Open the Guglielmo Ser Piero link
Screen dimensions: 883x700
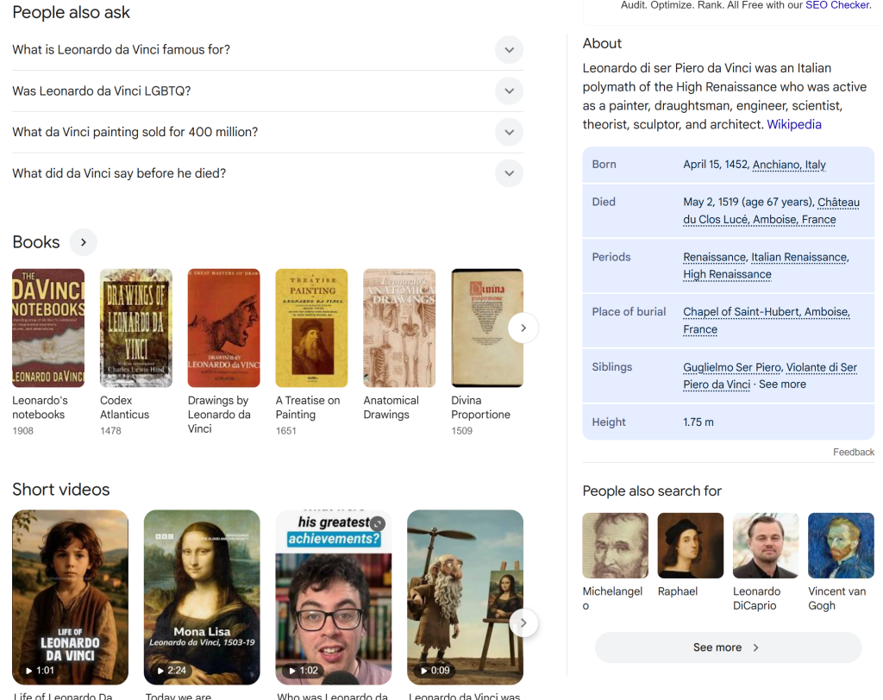click(x=732, y=367)
